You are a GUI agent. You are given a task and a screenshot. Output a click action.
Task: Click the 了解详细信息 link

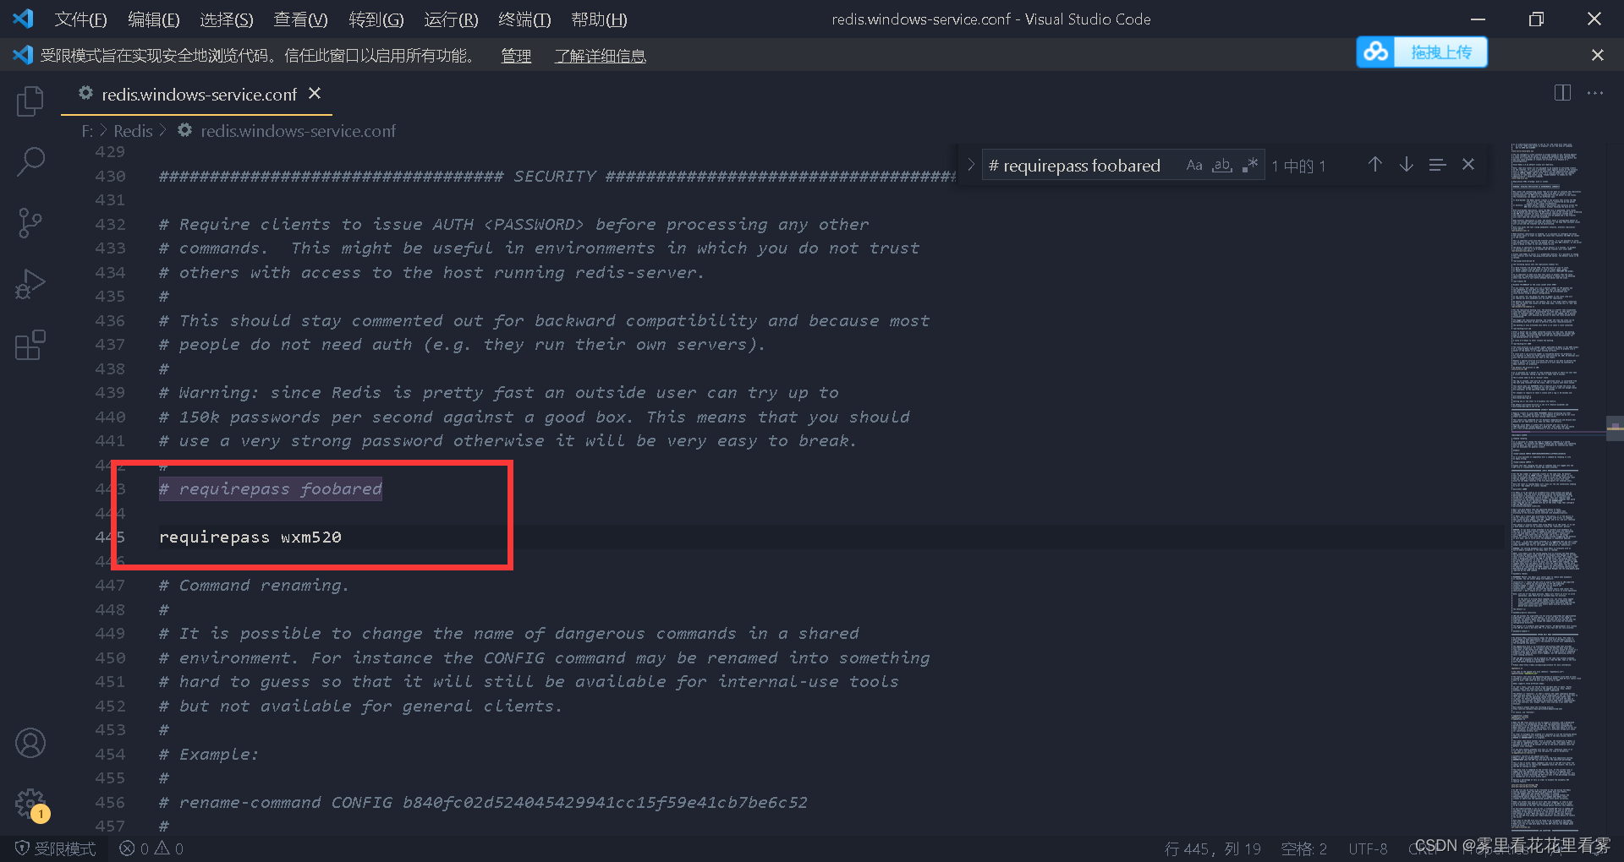[600, 56]
